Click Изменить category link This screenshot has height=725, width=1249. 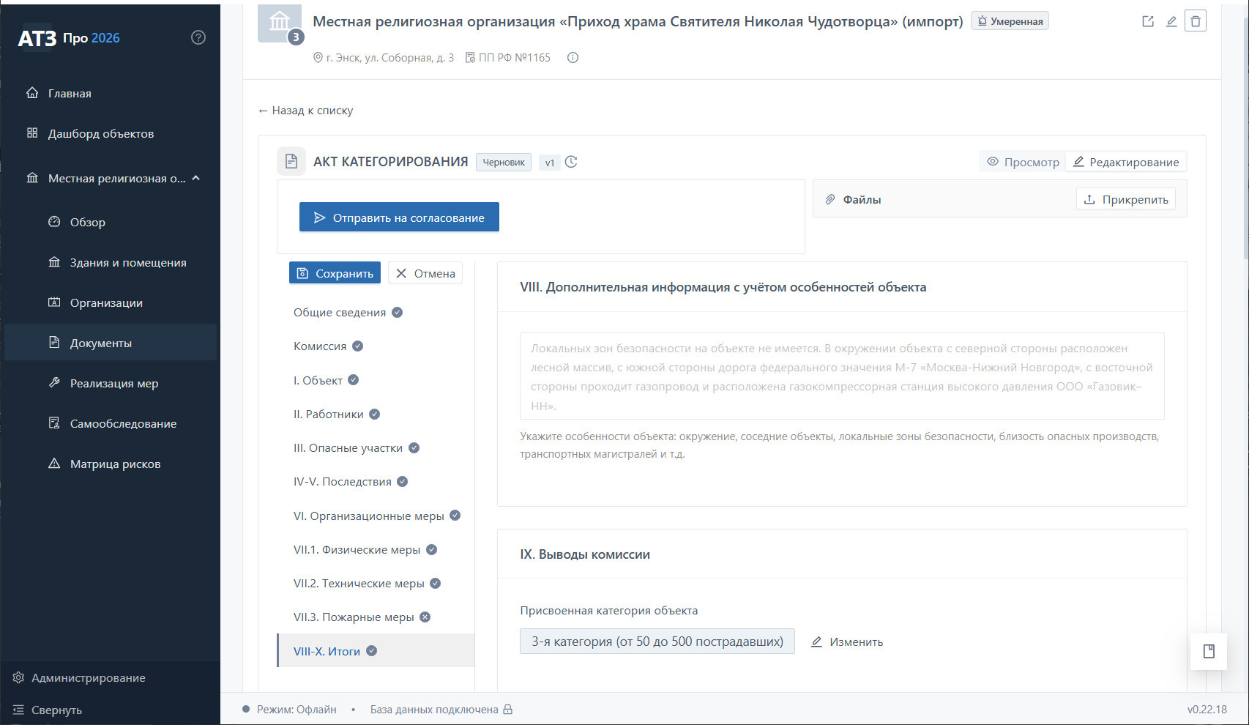[847, 642]
